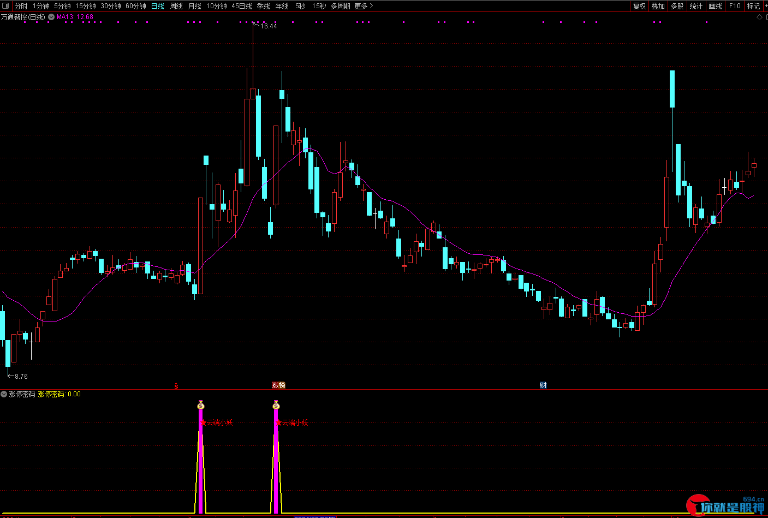
Task: Select the 30分钟 period tab
Action: pyautogui.click(x=111, y=6)
